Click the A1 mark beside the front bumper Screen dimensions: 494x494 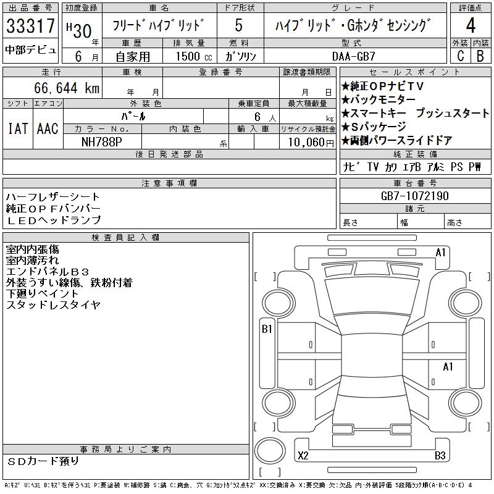pyautogui.click(x=440, y=252)
